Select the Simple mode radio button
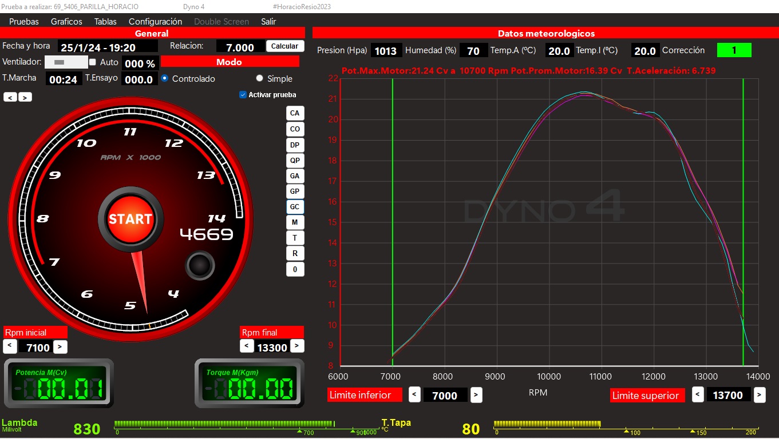Viewport: 779px width, 439px height. tap(260, 79)
